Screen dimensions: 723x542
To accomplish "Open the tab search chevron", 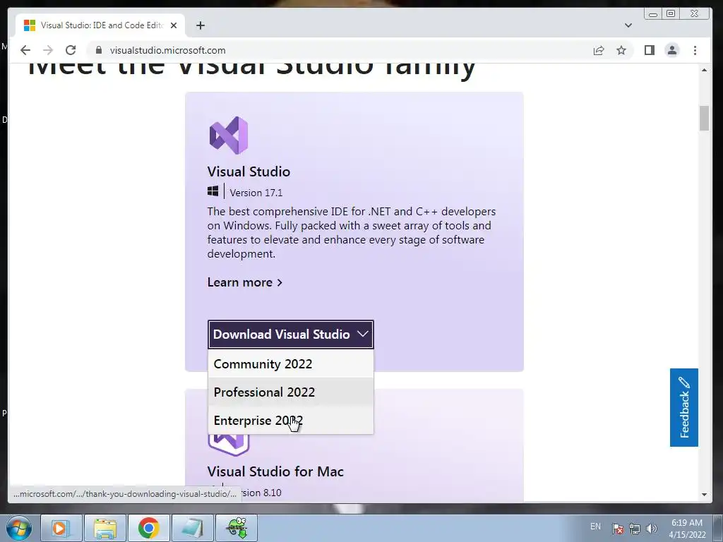I will click(628, 25).
